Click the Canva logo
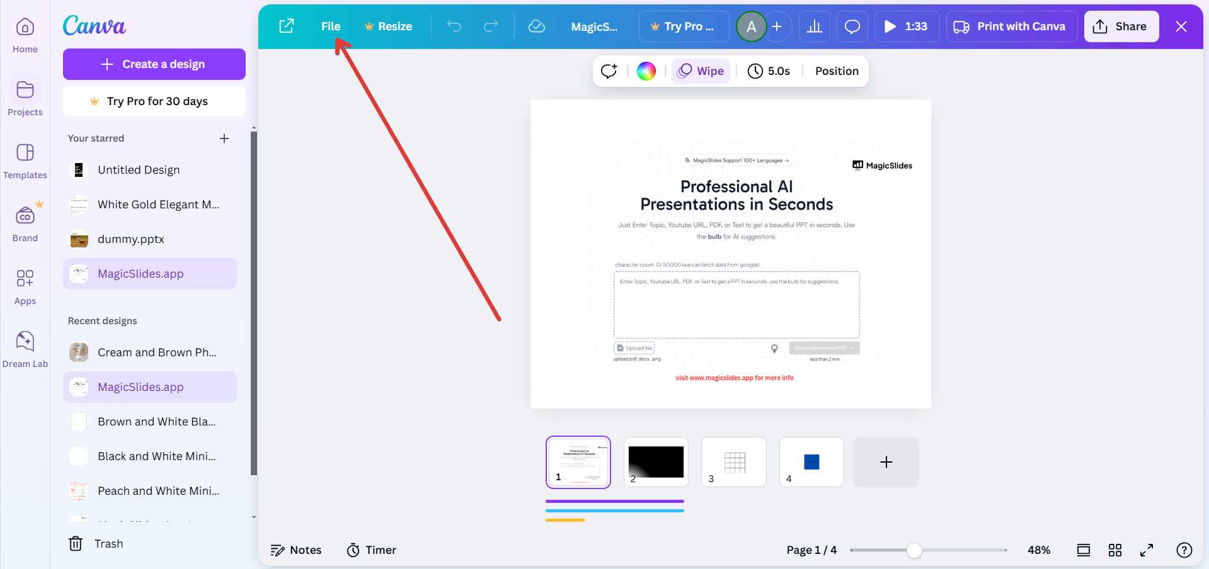This screenshot has width=1209, height=569. click(94, 26)
